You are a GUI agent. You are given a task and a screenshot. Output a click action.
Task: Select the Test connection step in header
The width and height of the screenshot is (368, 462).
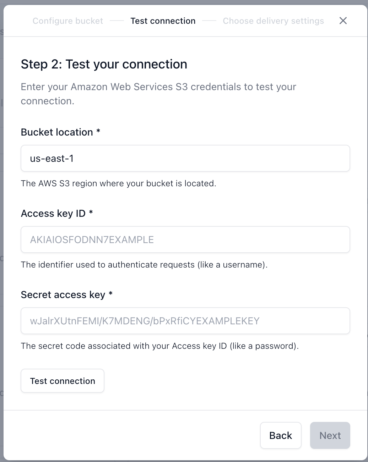coord(163,21)
